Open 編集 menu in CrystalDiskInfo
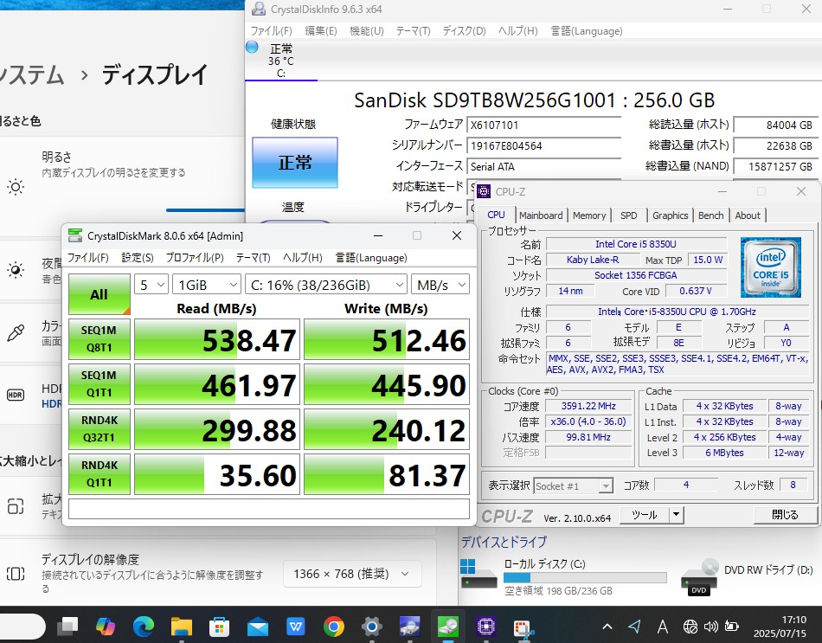822x643 pixels. [321, 31]
